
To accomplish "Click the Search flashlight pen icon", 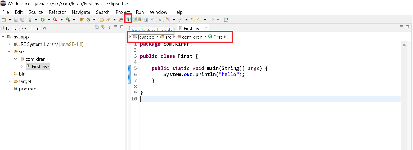I will point(108,20).
